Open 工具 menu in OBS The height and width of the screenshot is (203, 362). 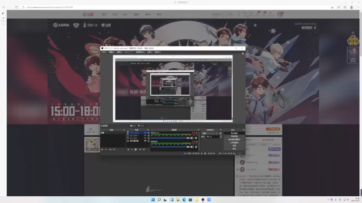coord(150,52)
